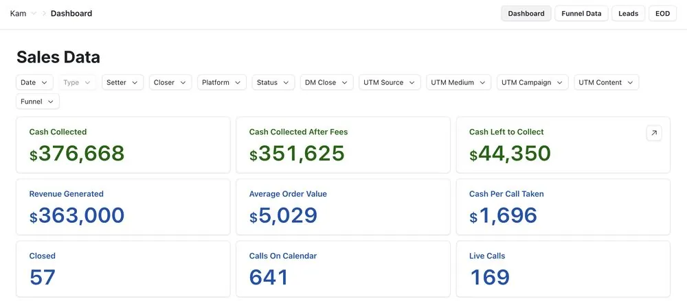
Task: Switch to the Dashboard tab
Action: point(526,14)
